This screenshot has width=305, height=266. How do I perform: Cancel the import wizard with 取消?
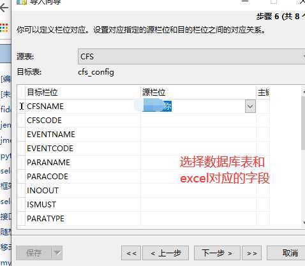tap(286, 253)
